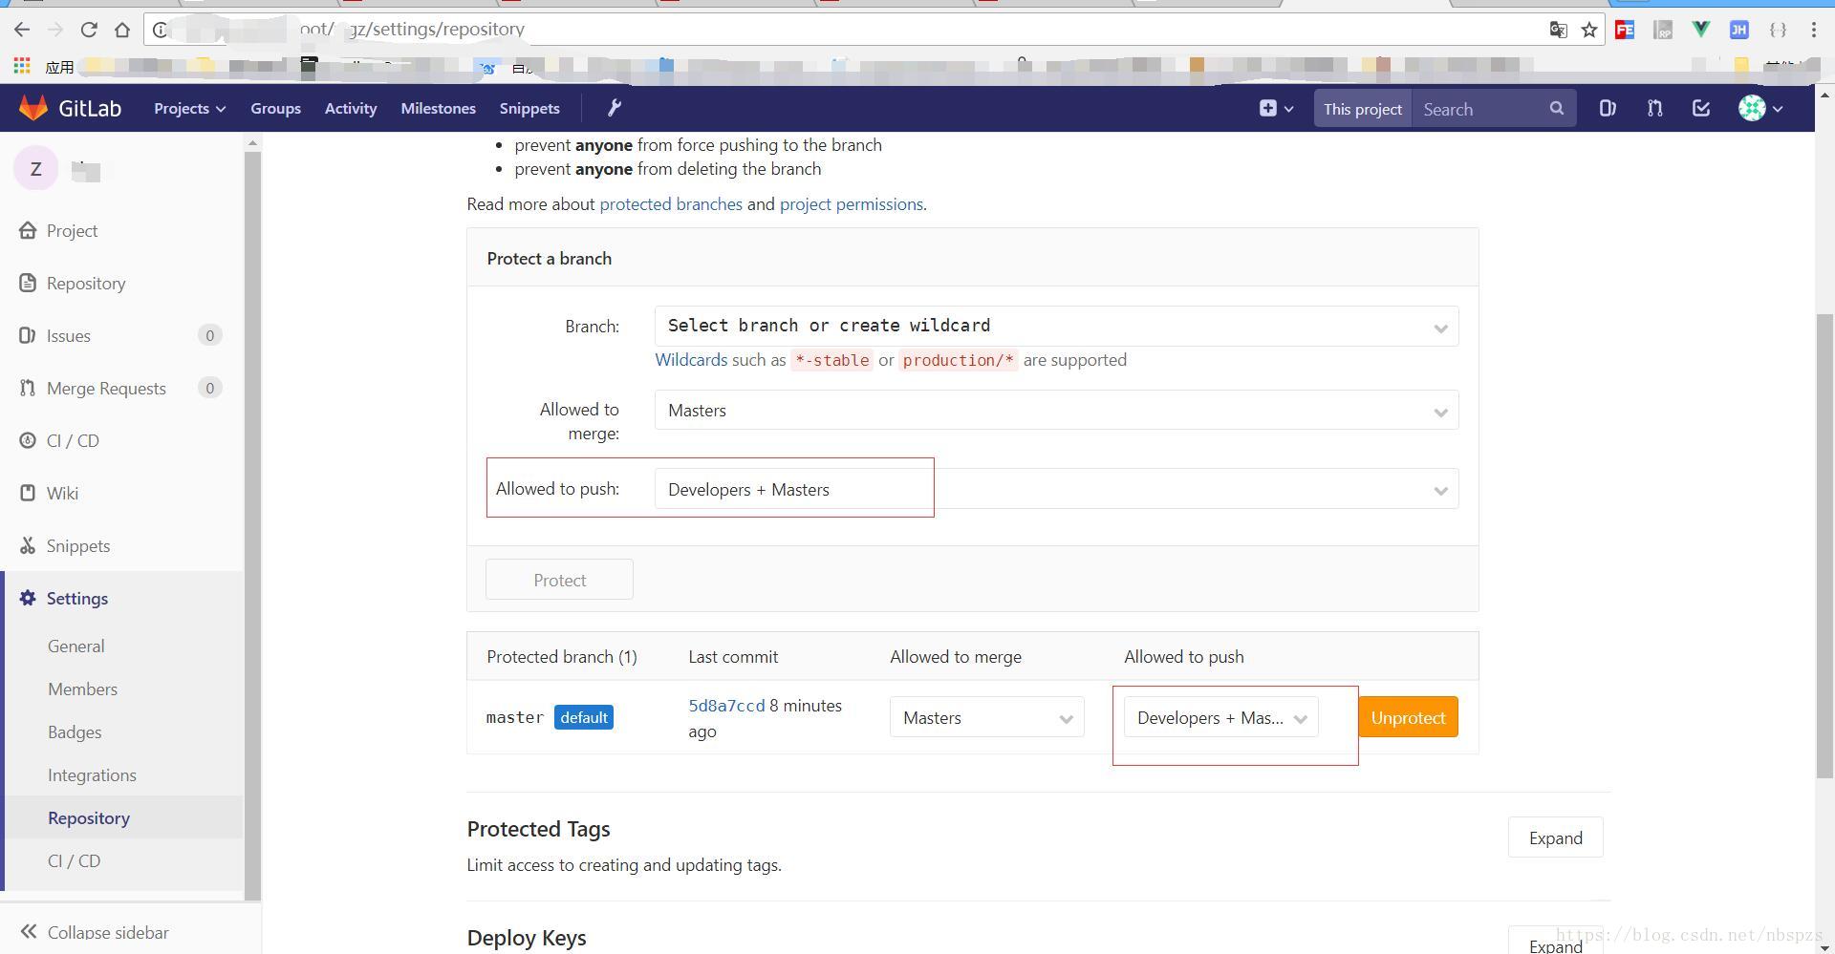Open the Allowed to merge Masters dropdown

1056,410
